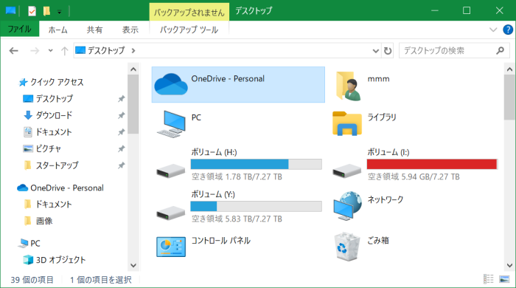Image resolution: width=516 pixels, height=288 pixels.
Task: Open the mmm user folder icon
Action: coord(348,86)
